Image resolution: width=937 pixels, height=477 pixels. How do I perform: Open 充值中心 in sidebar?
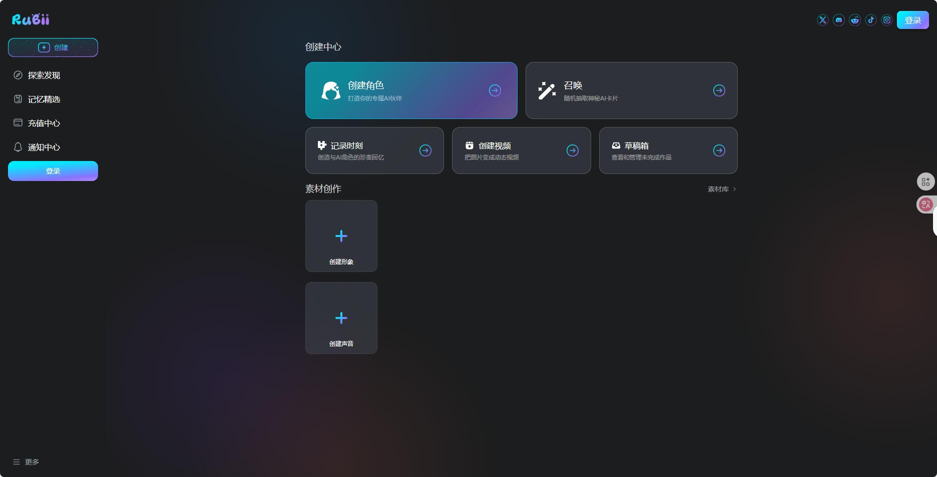pyautogui.click(x=44, y=123)
